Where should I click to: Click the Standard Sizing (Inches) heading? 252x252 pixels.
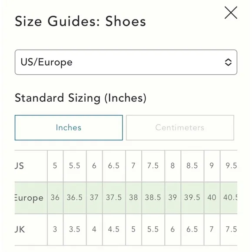tap(80, 98)
